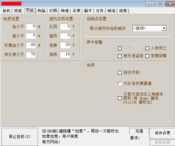175x146 pixels.
Task: Click the 红药 quantity field
Action: click(x=65, y=26)
